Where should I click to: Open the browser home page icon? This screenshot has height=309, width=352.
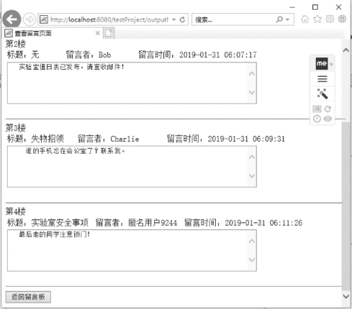pyautogui.click(x=305, y=19)
